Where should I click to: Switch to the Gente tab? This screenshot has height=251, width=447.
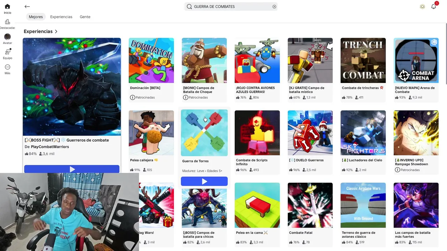[x=85, y=17]
